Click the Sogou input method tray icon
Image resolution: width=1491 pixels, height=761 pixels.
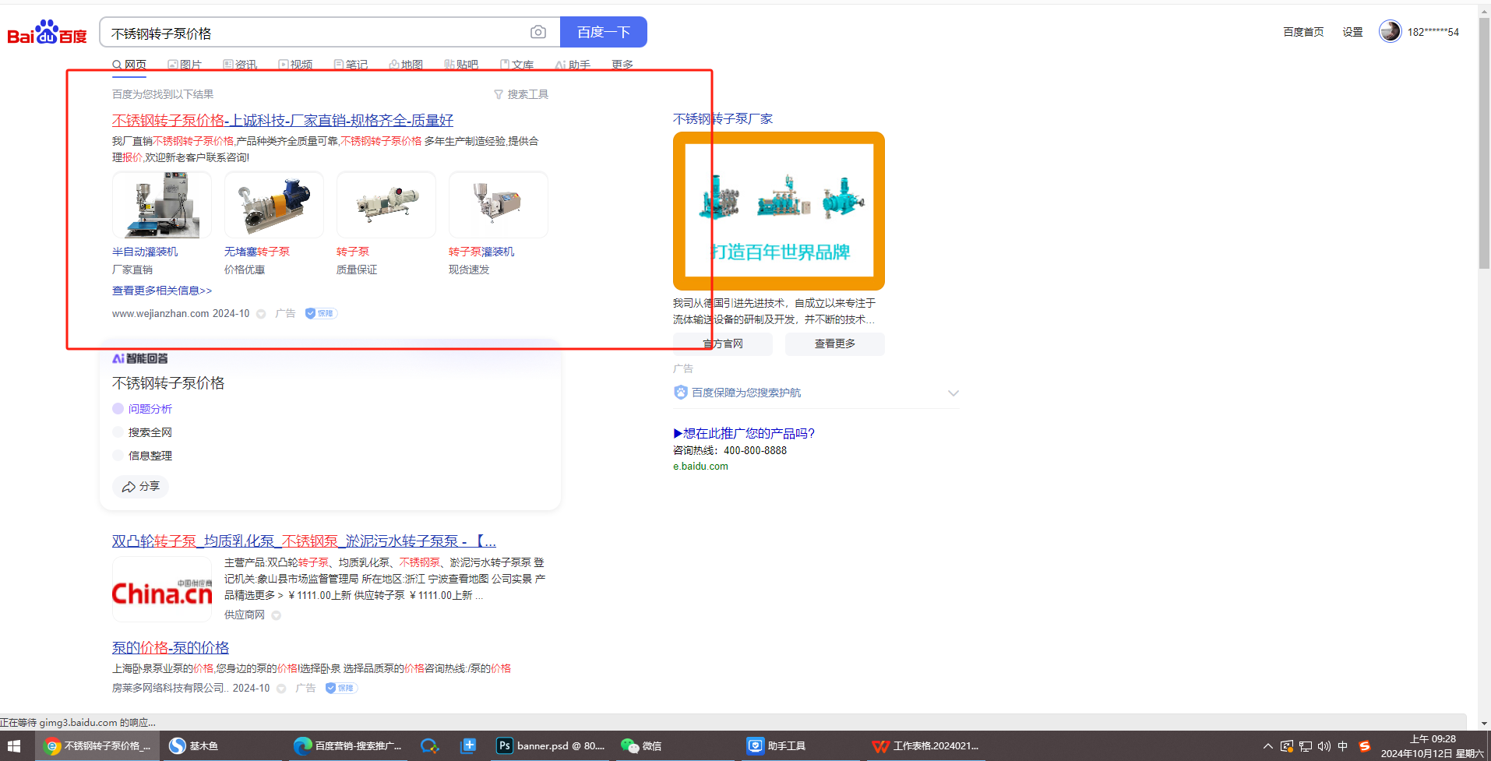[x=1364, y=746]
